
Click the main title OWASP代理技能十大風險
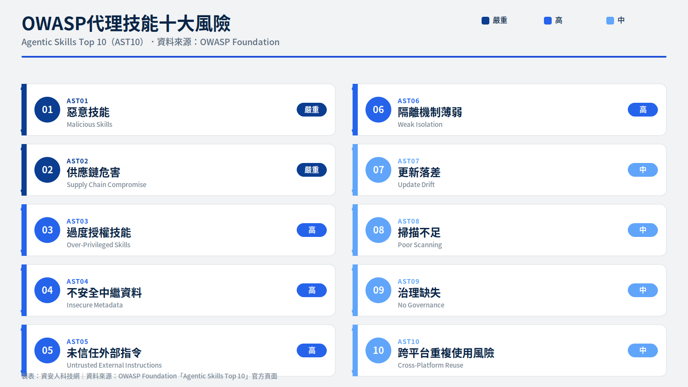pos(126,24)
